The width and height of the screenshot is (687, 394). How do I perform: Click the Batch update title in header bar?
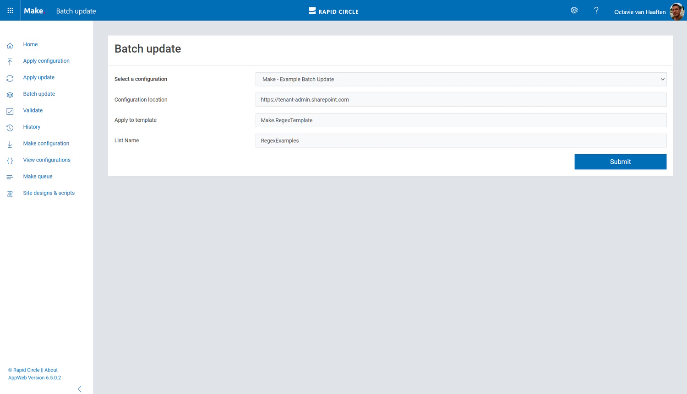coord(76,11)
